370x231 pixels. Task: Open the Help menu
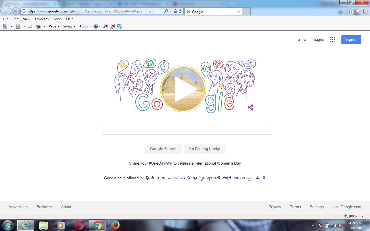(x=70, y=19)
